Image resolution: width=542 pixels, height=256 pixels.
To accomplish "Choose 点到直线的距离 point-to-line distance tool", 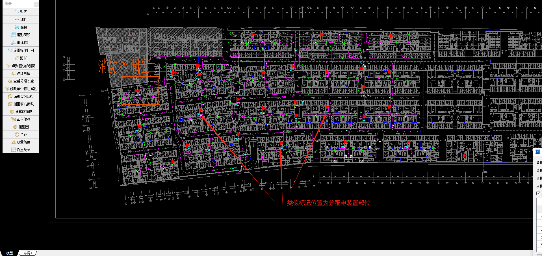I will (x=21, y=66).
